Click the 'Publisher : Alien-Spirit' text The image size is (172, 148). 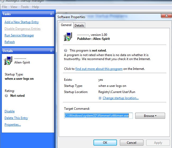click(93, 39)
